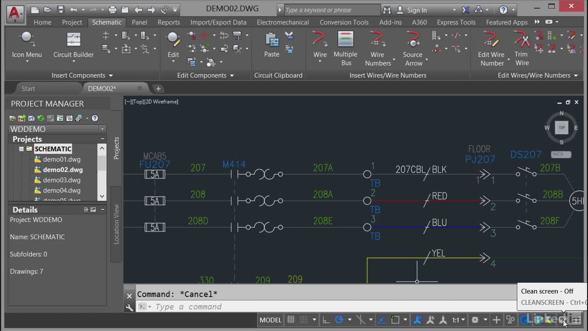The width and height of the screenshot is (588, 331).
Task: Toggle Ortho mode in the status bar
Action: pos(326,320)
